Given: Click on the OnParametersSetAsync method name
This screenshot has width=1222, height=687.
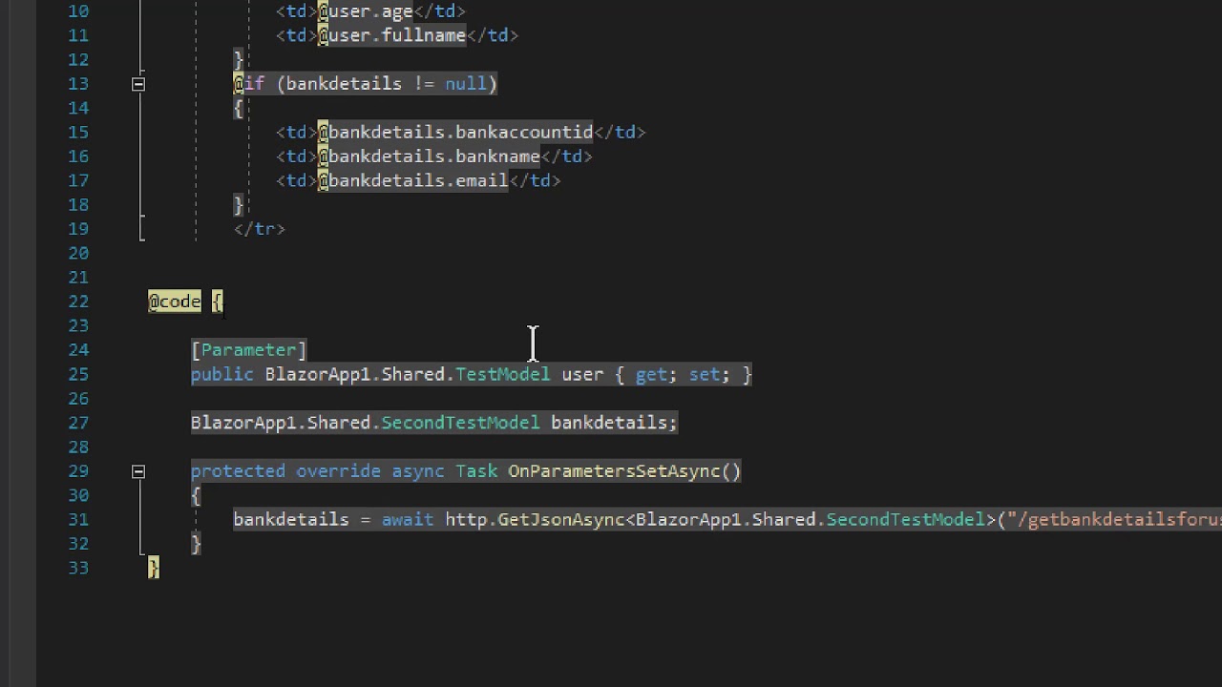Looking at the screenshot, I should click(614, 471).
